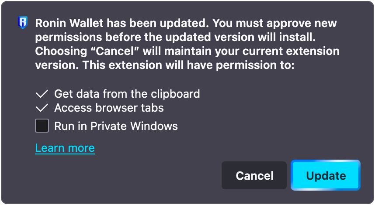Viewport: 375px width, 205px height.
Task: Click "This extension will have permission to:" text
Action: point(188,65)
